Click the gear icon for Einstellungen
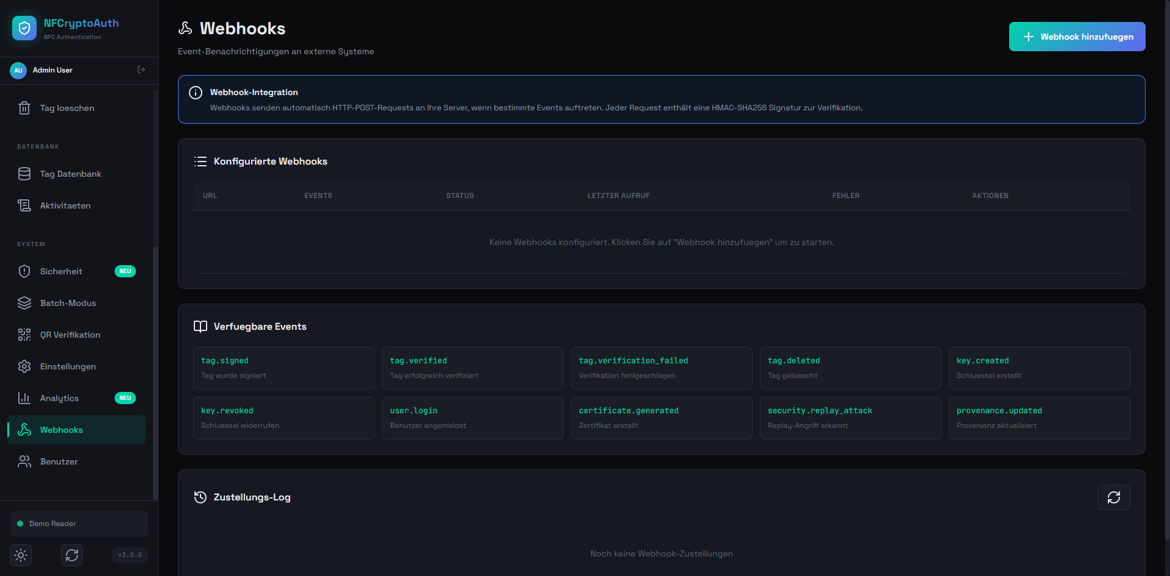Screen dimensions: 1170x576 coord(24,366)
